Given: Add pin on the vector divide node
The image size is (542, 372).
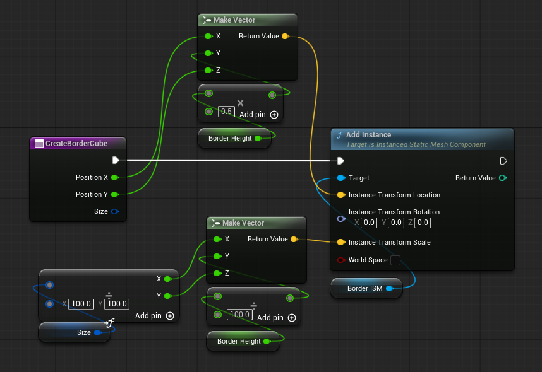Looking at the screenshot, I should pyautogui.click(x=170, y=316).
